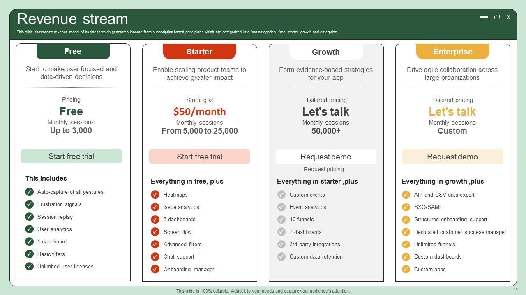Click the check mark next to User analytics
The height and width of the screenshot is (295, 526).
29,229
